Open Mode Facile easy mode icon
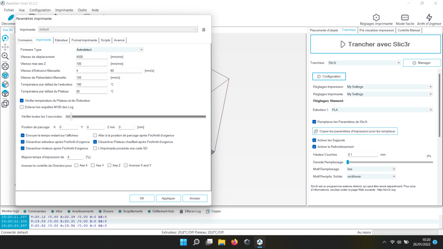Screen dimensions: 443x249 404,18
